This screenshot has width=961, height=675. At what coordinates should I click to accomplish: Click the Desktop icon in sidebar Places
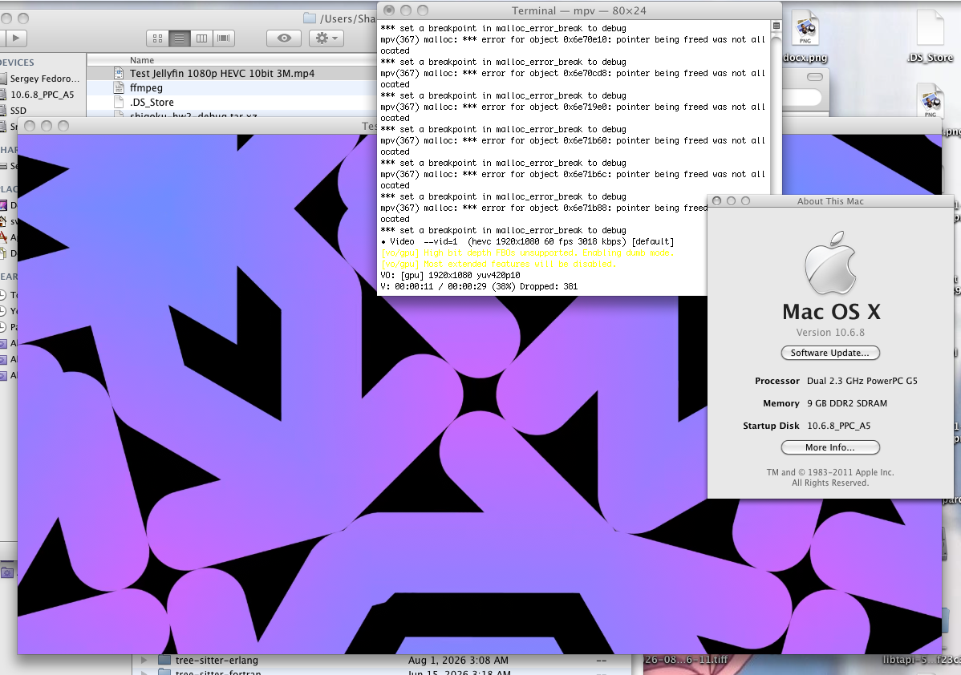[x=3, y=205]
